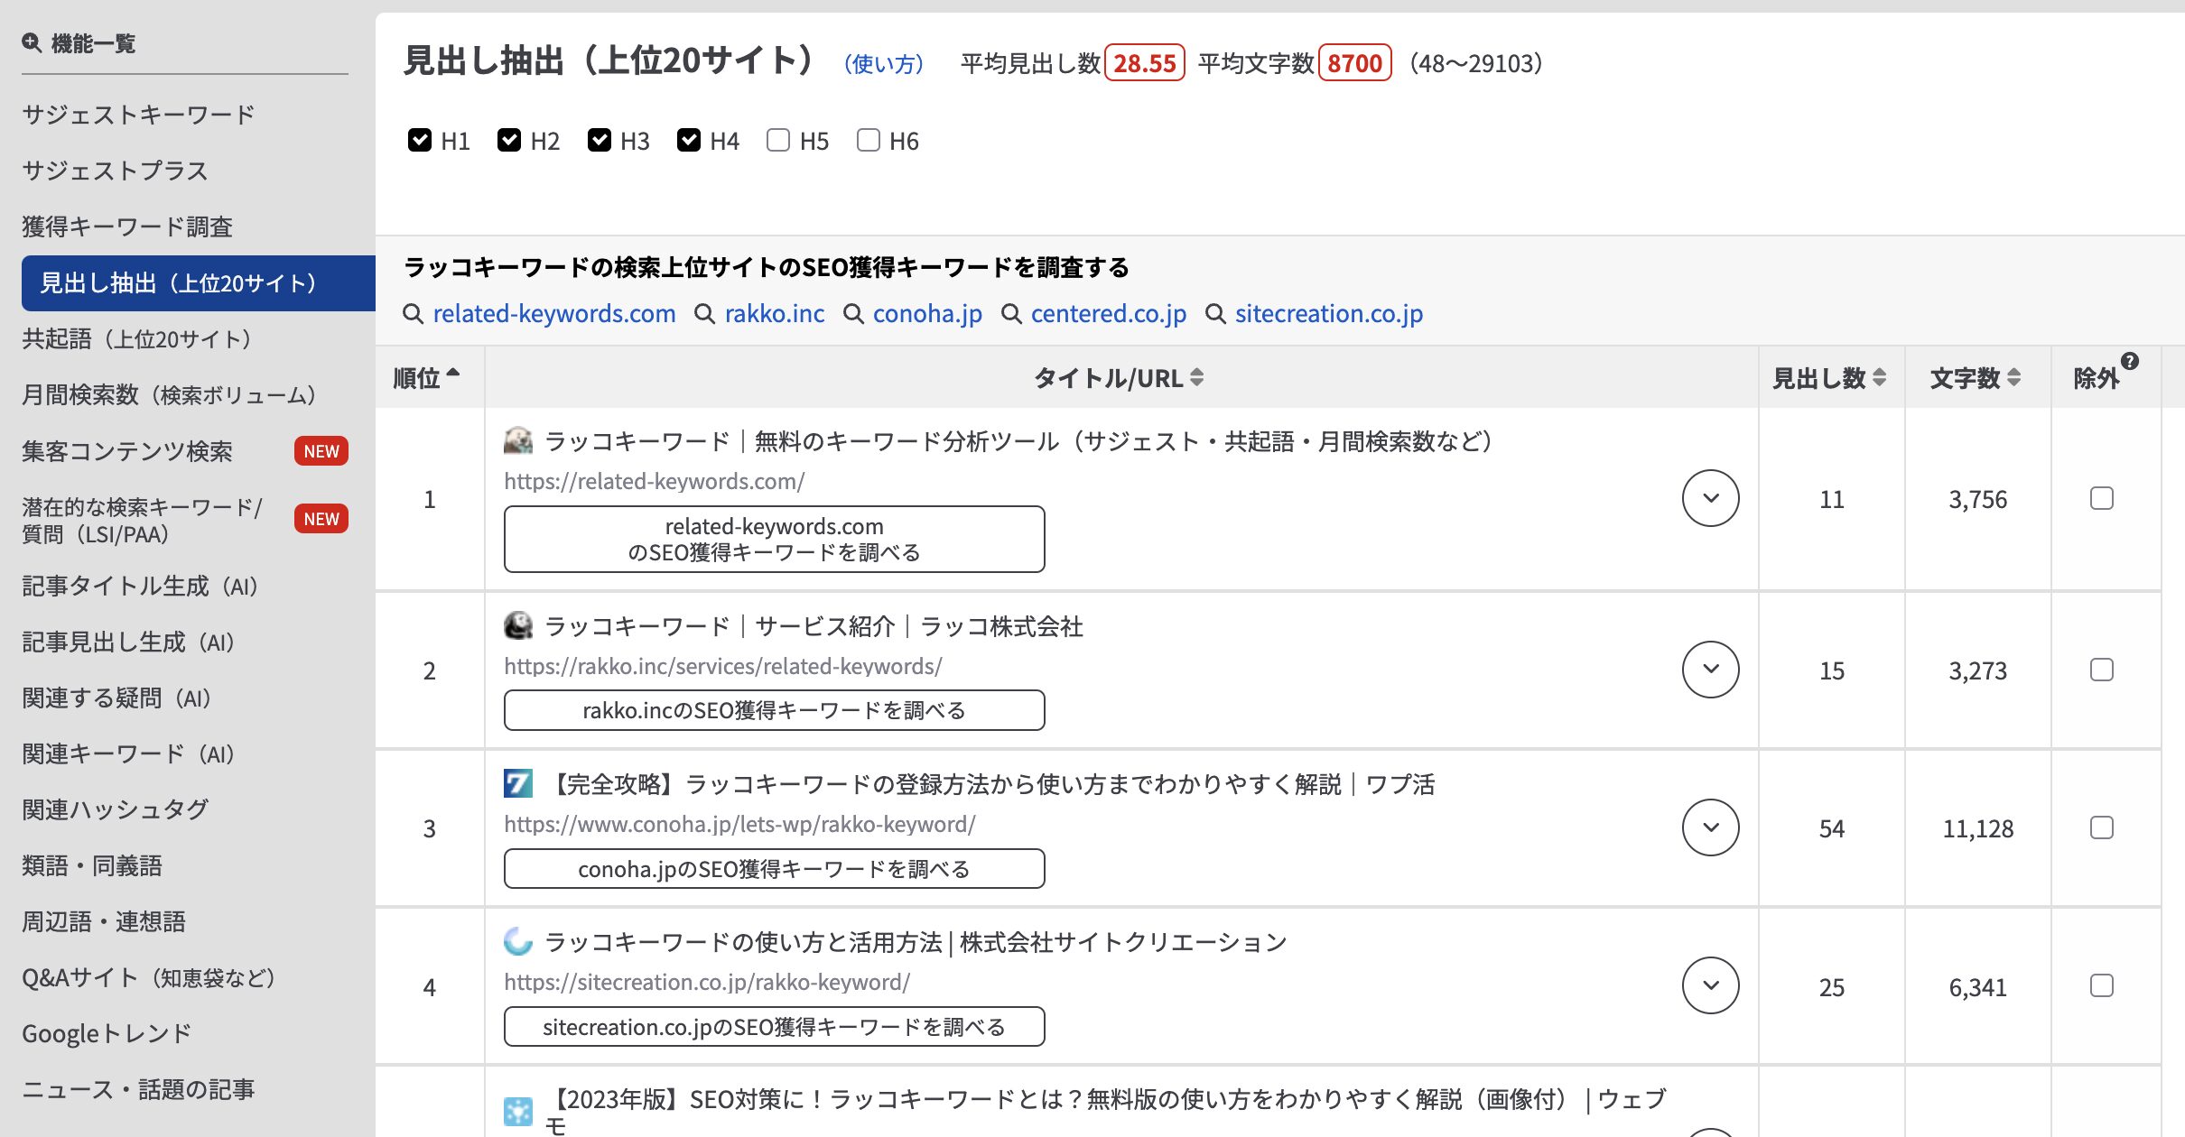Screen dimensions: 2185x1137
Task: Sort by 見出し数 column arrows
Action: tap(1880, 377)
